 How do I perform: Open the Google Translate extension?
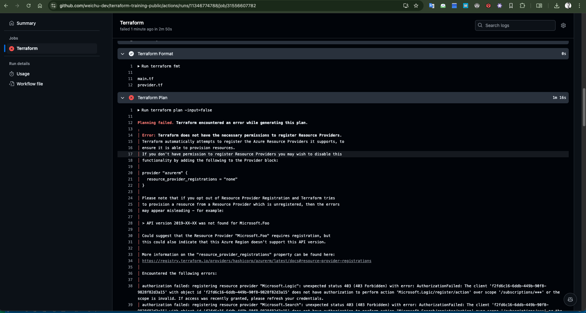(432, 6)
